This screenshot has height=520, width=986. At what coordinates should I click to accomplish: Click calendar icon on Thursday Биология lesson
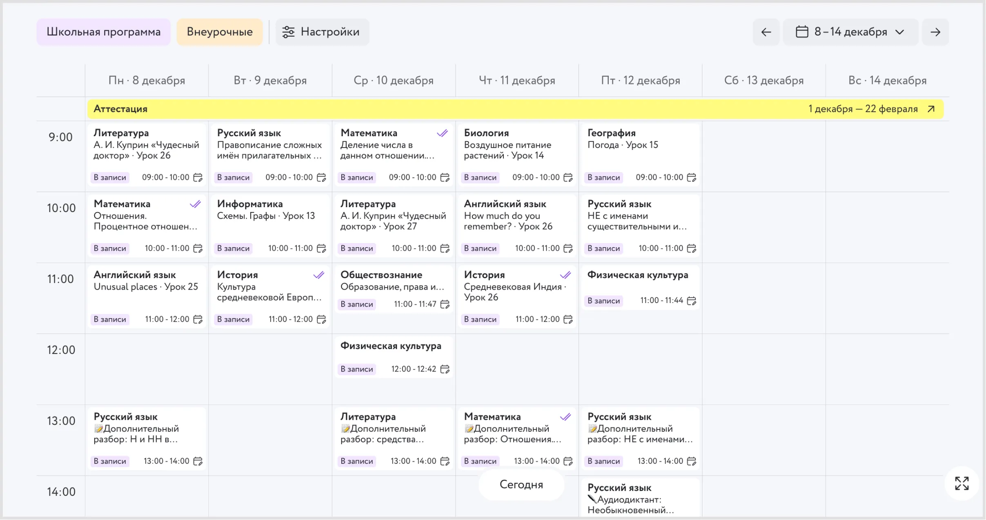point(568,177)
